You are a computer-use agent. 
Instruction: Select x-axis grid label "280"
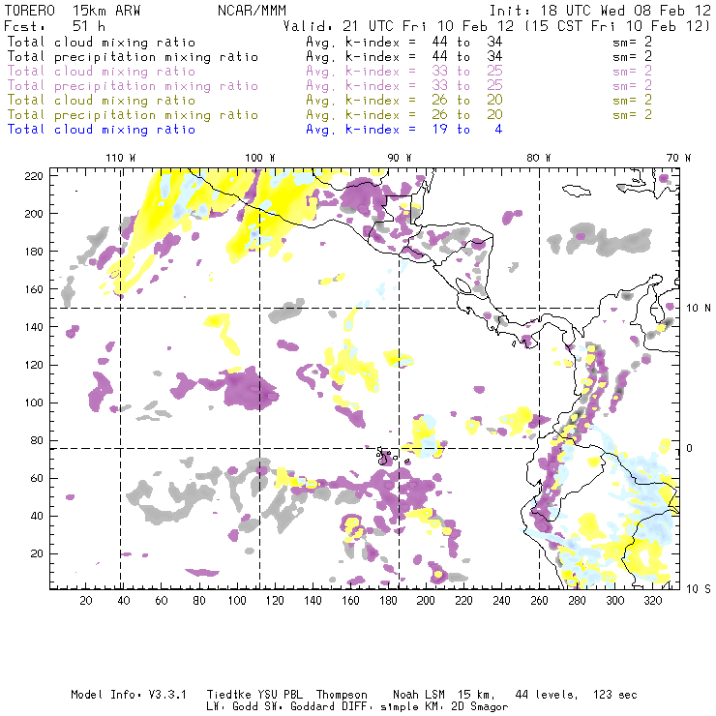point(578,601)
